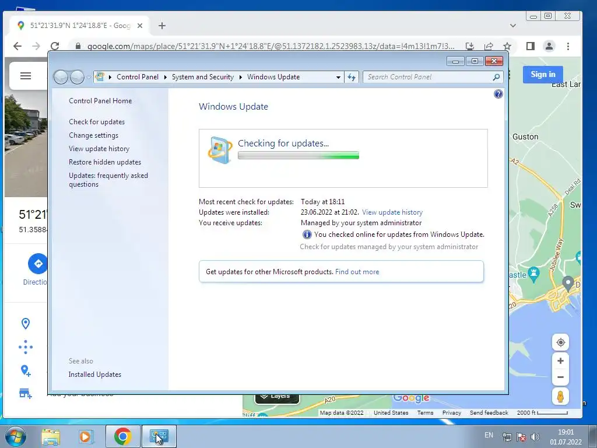This screenshot has height=448, width=597.
Task: Click the grey location pin on map
Action: 568,283
